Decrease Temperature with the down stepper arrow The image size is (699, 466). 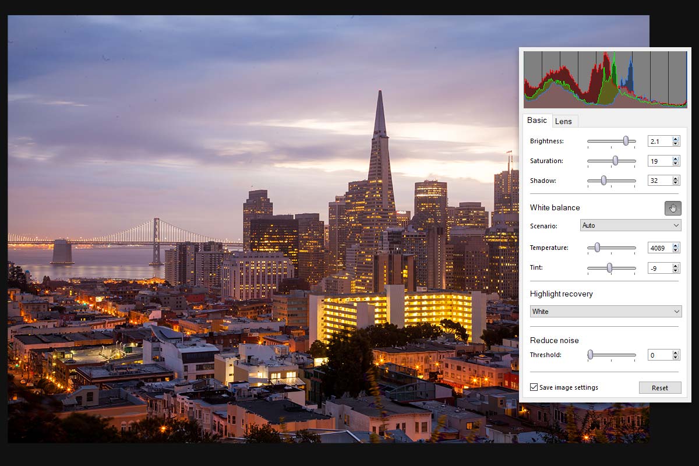point(676,250)
